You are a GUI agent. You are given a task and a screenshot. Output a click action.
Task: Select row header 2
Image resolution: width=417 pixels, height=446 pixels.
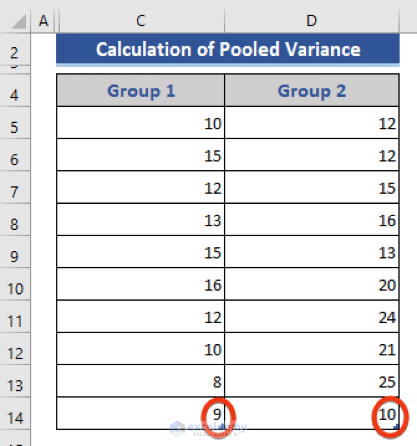coord(15,53)
